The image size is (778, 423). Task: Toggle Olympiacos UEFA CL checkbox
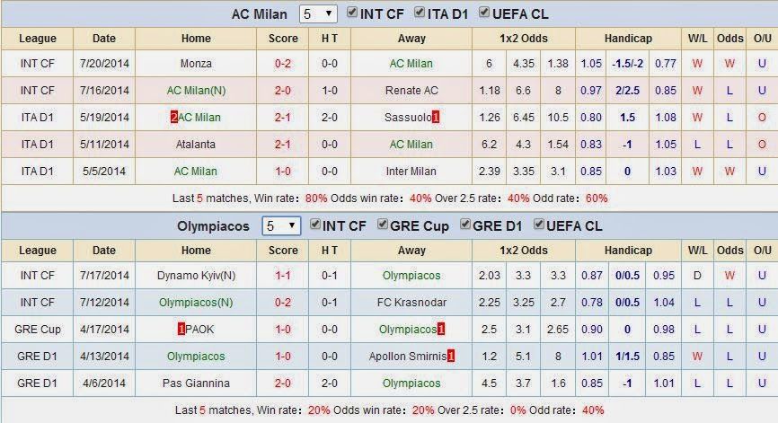point(539,225)
